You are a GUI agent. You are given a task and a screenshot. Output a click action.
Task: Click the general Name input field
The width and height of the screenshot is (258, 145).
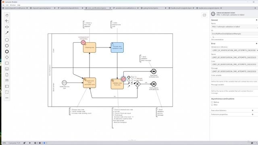(x=235, y=27)
